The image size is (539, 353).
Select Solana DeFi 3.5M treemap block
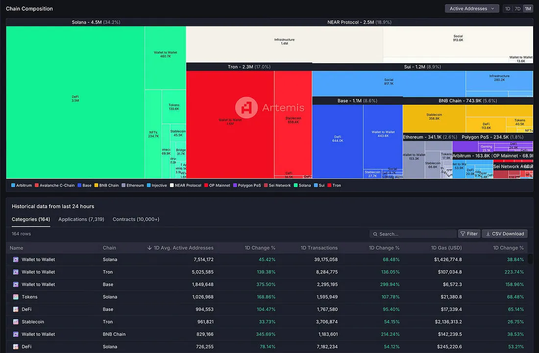coord(75,102)
